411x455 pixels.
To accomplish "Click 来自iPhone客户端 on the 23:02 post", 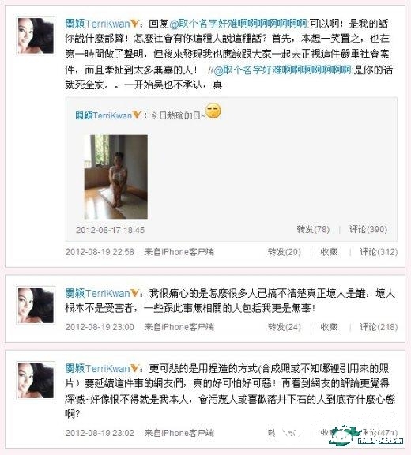I will coord(179,433).
